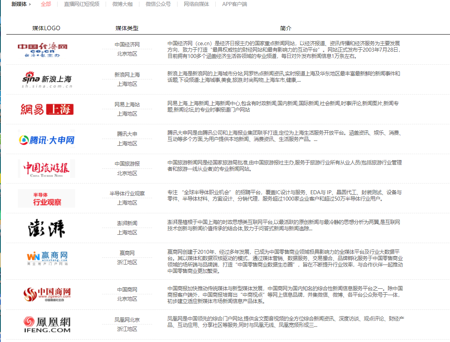
Task: Click the 腾讯大申 media type link
Action: tap(127, 134)
